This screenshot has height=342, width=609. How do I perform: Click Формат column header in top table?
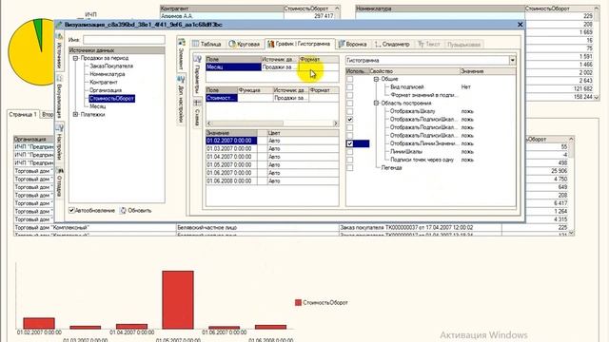[x=319, y=59]
